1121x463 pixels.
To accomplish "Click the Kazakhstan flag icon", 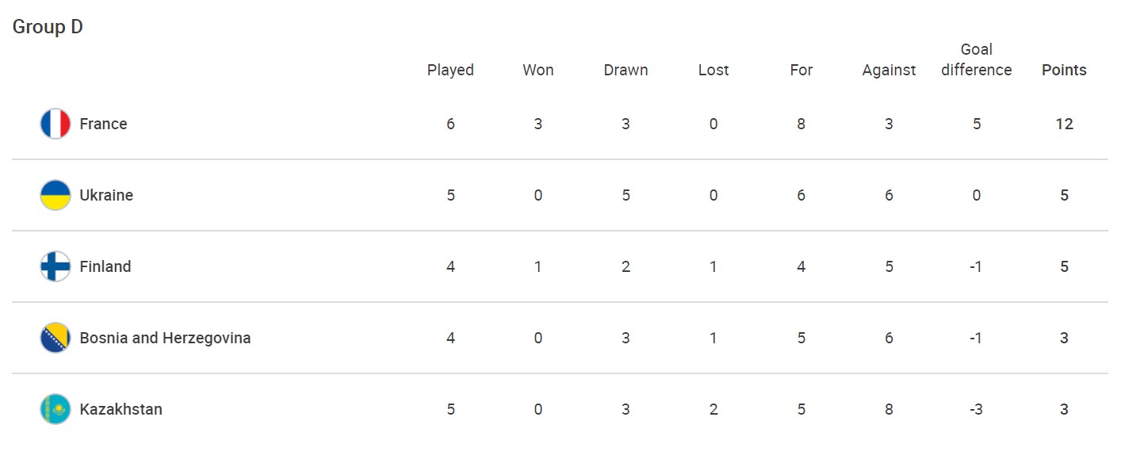I will [x=55, y=410].
